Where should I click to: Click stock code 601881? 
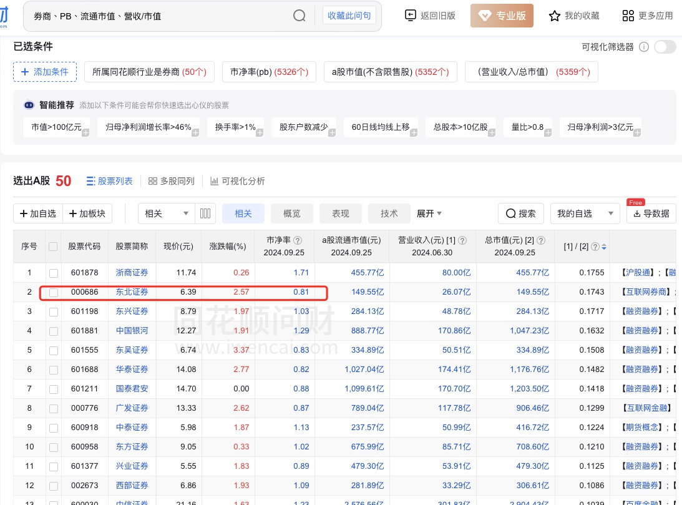[x=85, y=331]
